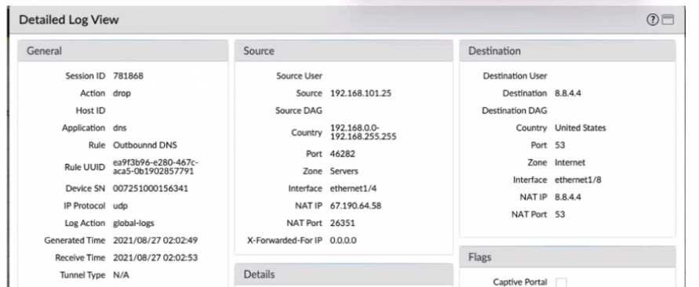699x287 pixels.
Task: Click the Servers source zone value
Action: point(344,171)
